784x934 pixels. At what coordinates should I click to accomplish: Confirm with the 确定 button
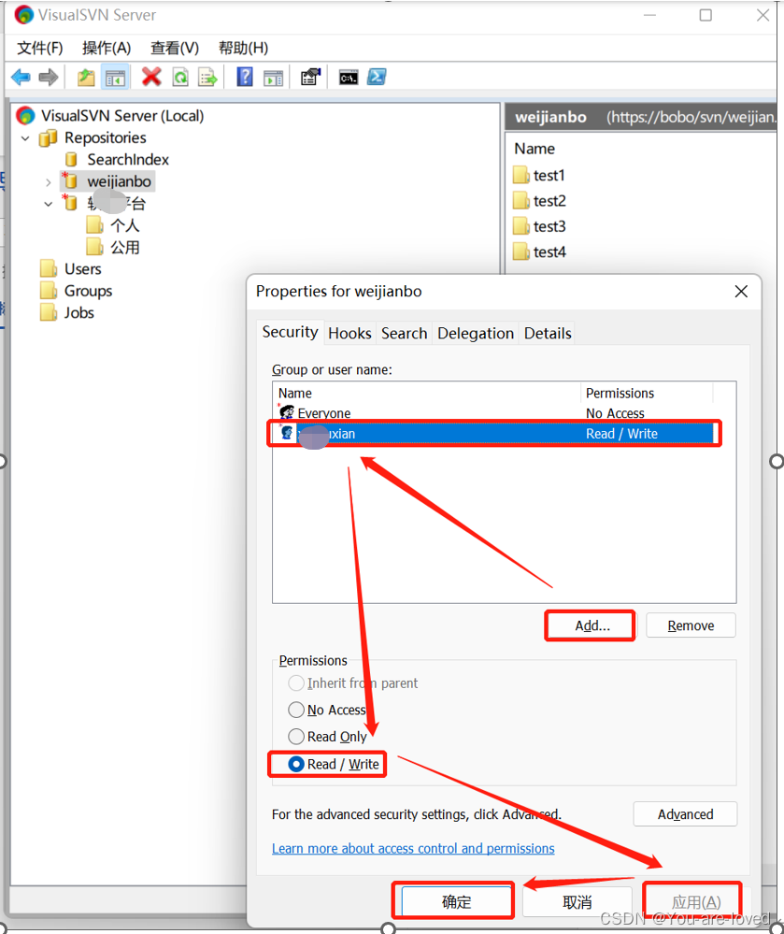[456, 901]
